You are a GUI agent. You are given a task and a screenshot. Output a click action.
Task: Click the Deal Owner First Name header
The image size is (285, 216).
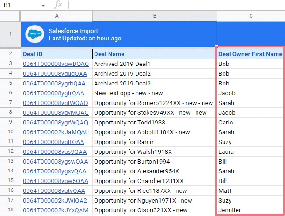pos(250,54)
